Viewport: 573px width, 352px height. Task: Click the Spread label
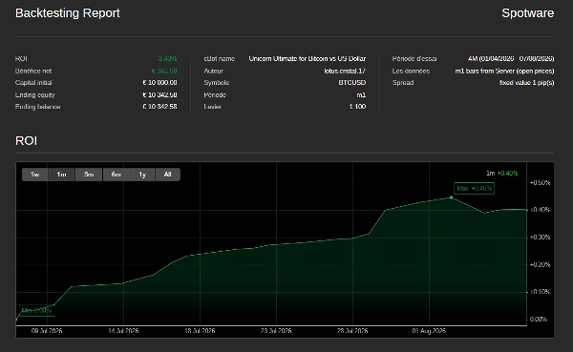[403, 83]
